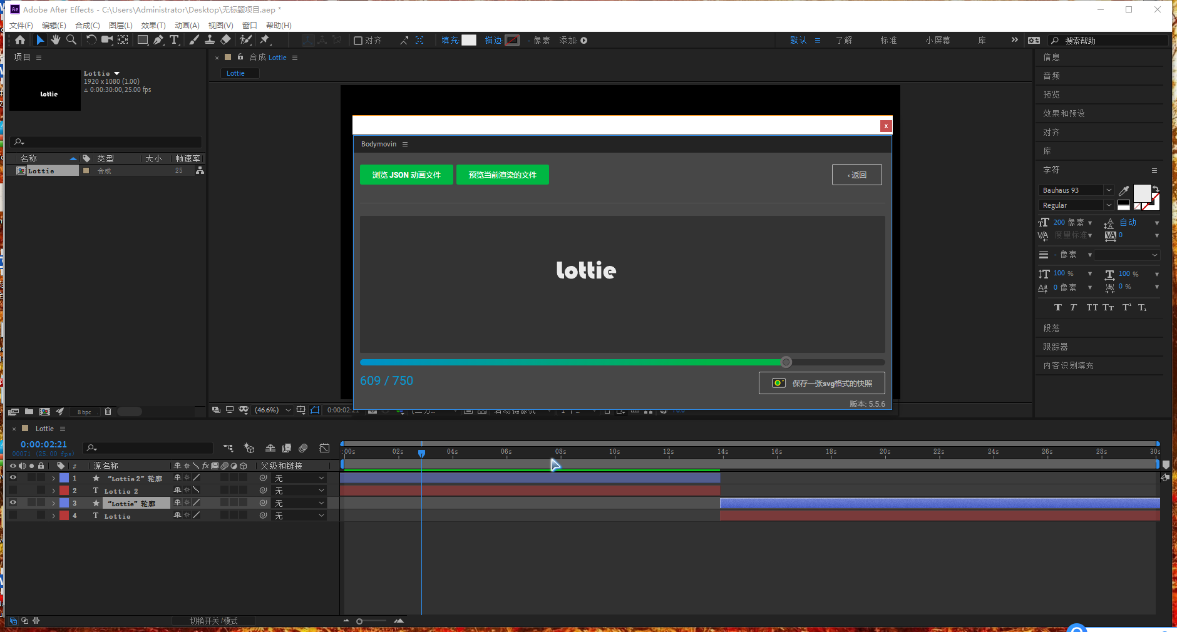Create new folder in Project panel
Screen dimensions: 1177x632
point(29,412)
